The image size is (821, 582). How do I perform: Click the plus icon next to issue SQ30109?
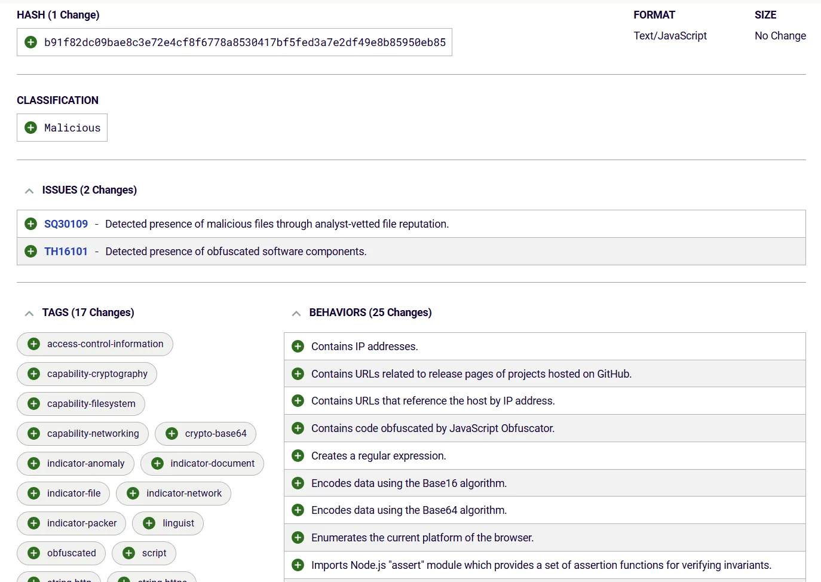pyautogui.click(x=30, y=223)
